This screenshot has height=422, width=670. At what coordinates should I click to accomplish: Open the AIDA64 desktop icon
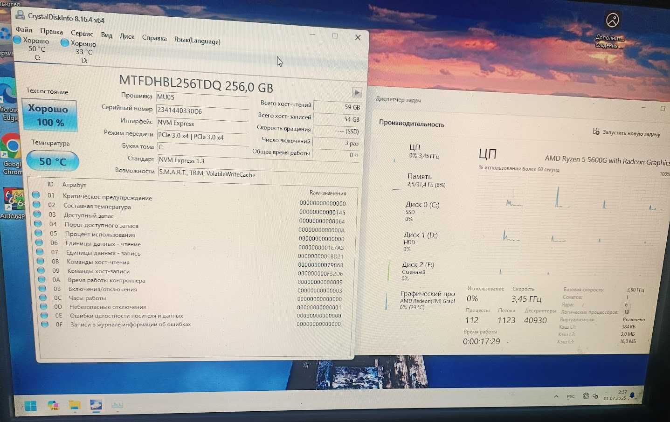[13, 203]
